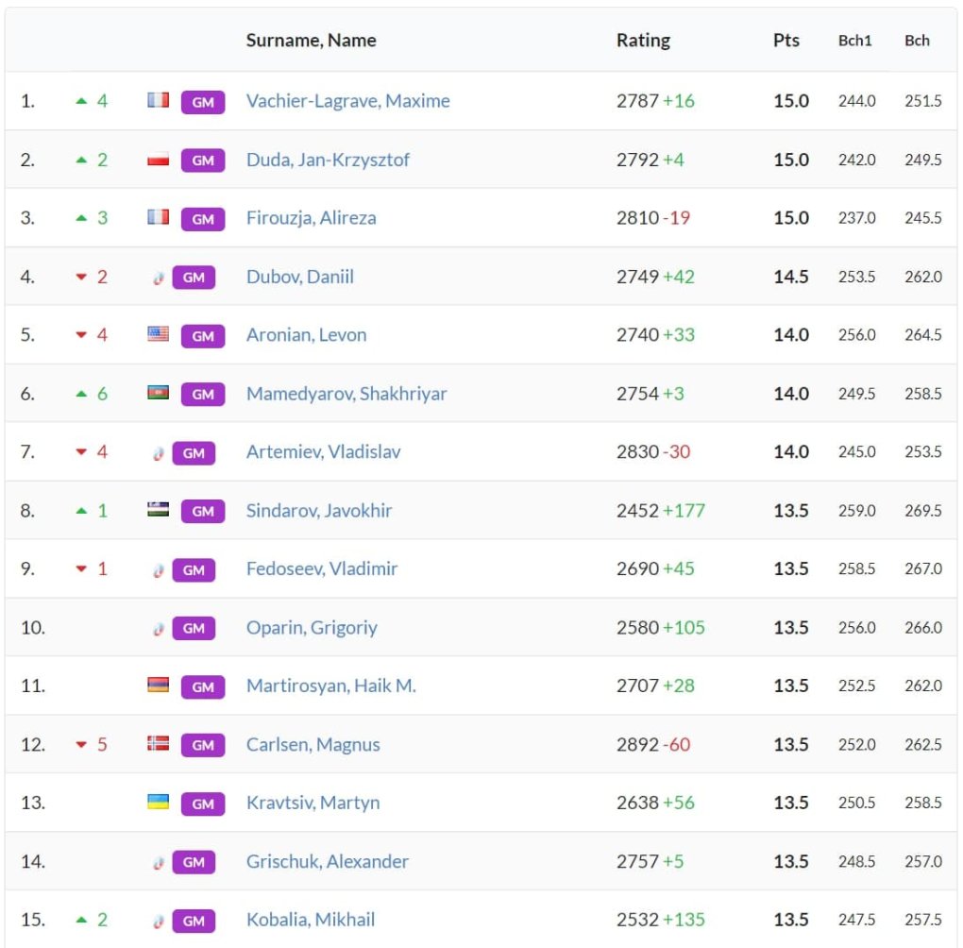Viewport: 963px width, 948px height.
Task: Click Firouzja's rating 2810 -19
Action: point(653,218)
